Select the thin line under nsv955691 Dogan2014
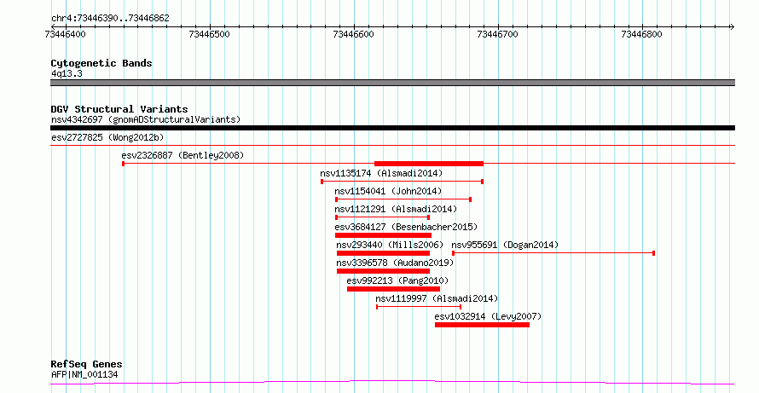Viewport: 759px width, 393px height. pos(553,253)
